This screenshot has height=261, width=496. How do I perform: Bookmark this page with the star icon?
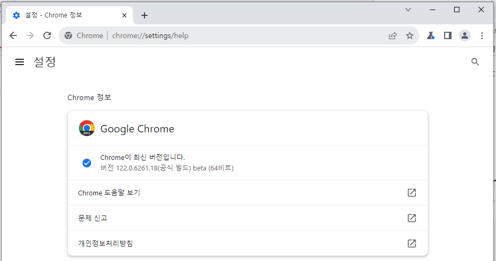[x=410, y=35]
